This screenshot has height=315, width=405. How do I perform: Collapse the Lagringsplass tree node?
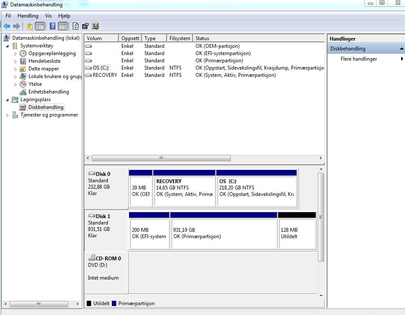click(7, 99)
